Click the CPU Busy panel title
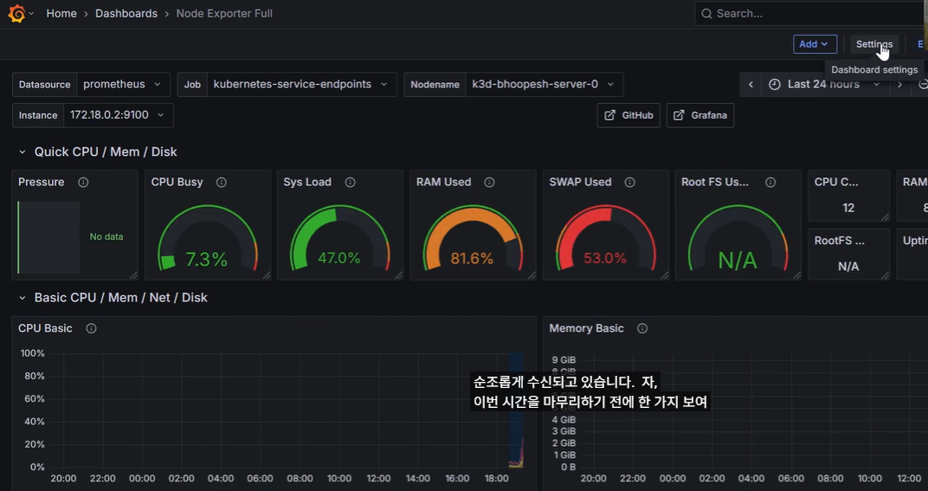Screen dimensions: 928x491 pos(177,183)
